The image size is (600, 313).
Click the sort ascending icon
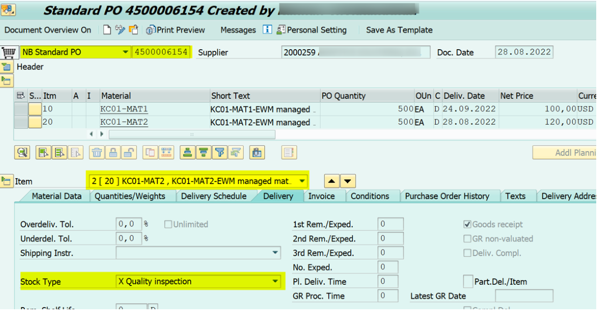(x=187, y=153)
